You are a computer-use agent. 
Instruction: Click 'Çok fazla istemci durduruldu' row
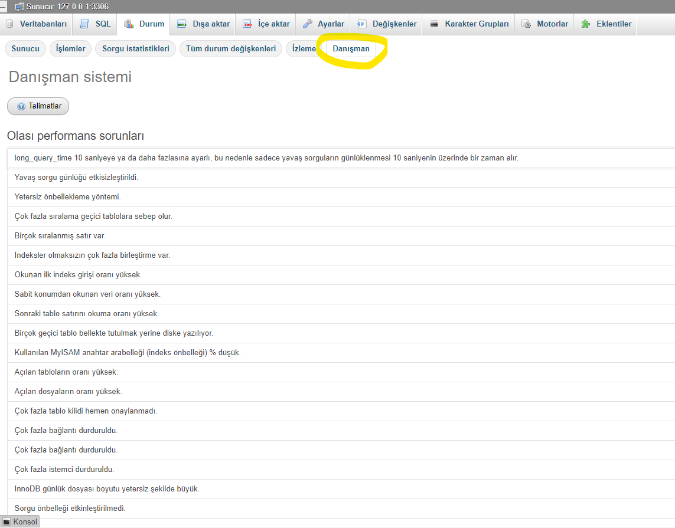[x=341, y=470]
